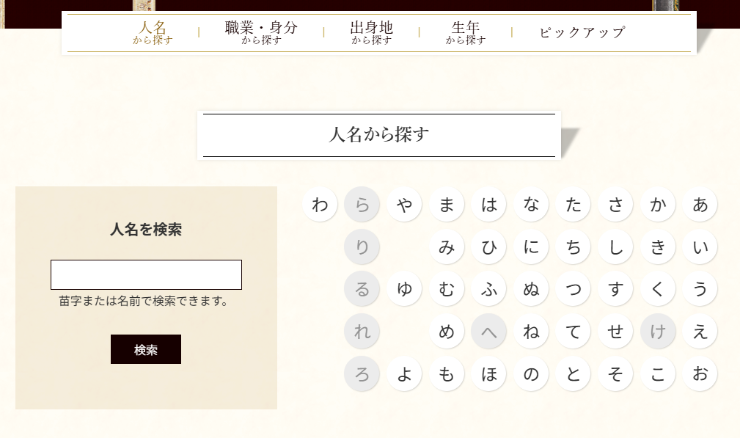Click the や kana button

(x=404, y=205)
